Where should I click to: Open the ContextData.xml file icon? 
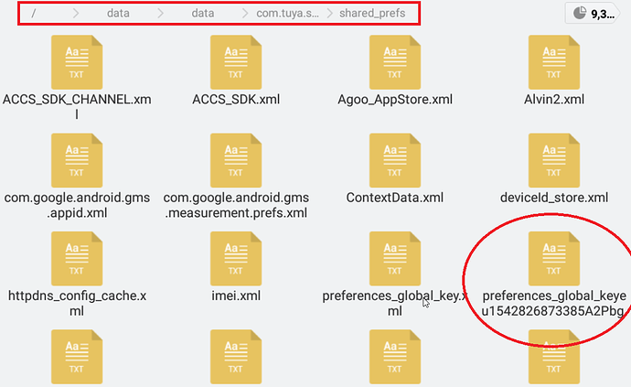395,160
